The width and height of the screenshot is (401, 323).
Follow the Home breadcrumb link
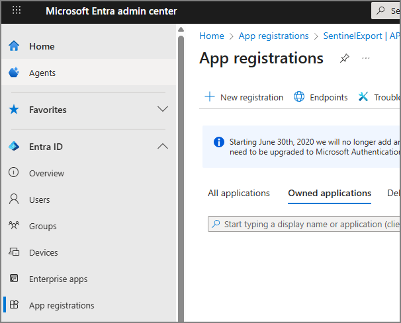click(x=212, y=36)
